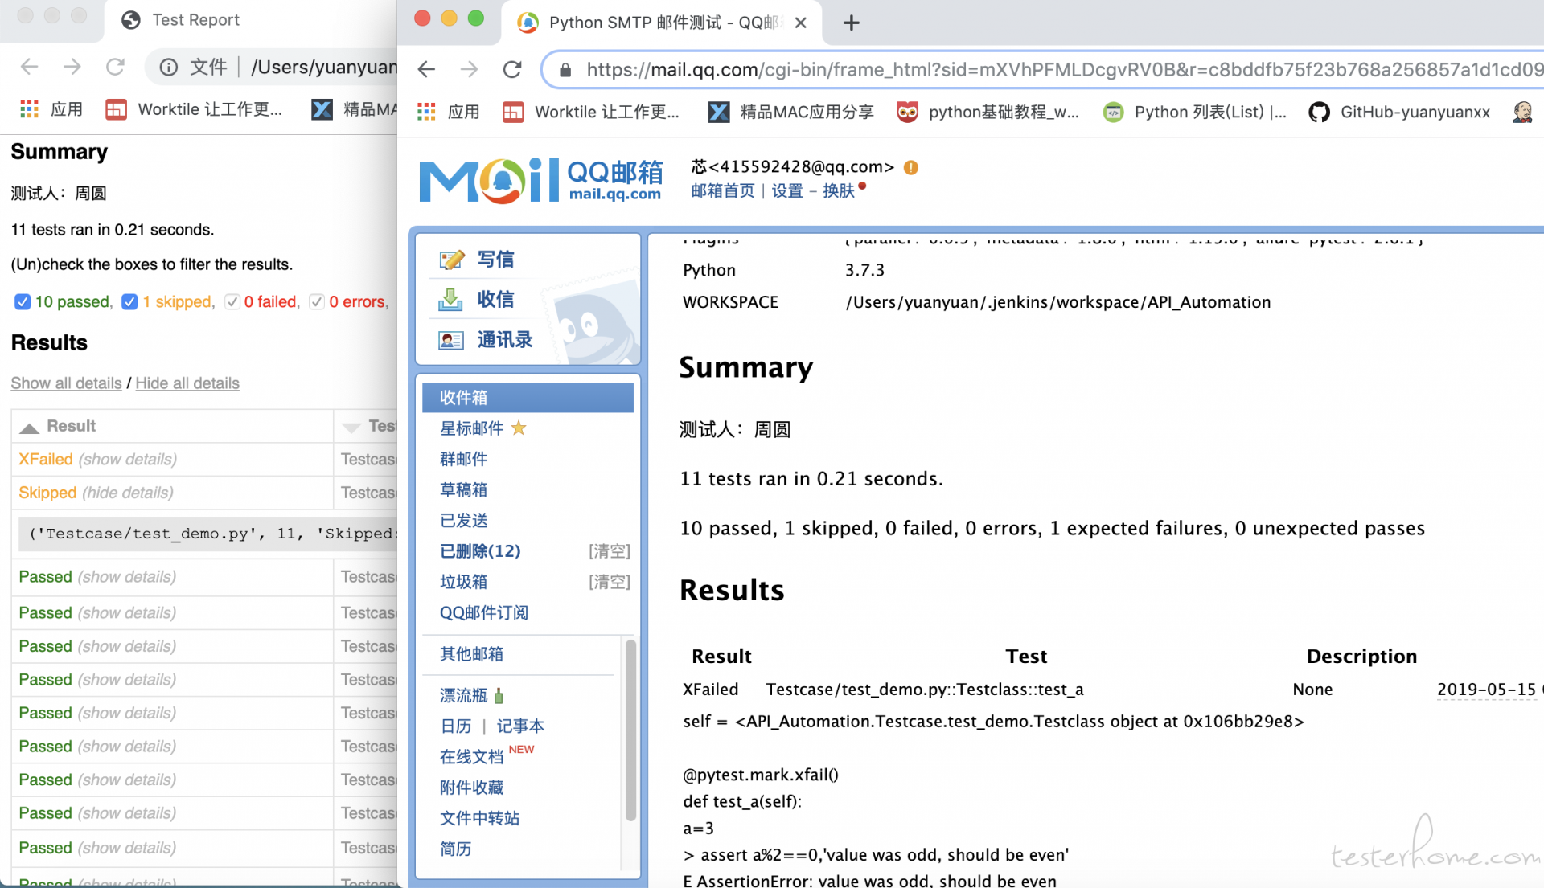This screenshot has width=1544, height=888.
Task: Reload the QQ mail page
Action: click(x=512, y=70)
